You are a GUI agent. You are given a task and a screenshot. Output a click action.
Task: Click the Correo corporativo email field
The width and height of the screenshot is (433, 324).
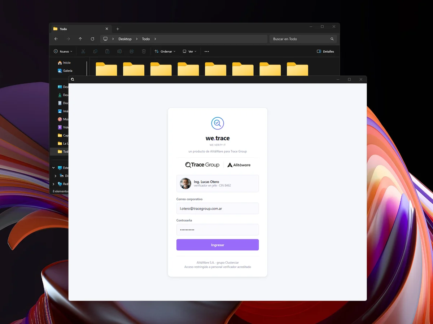tap(218, 209)
